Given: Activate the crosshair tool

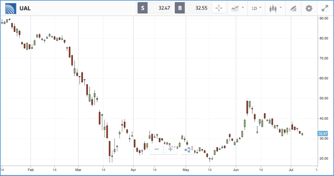Looking at the screenshot, I should coord(219,8).
